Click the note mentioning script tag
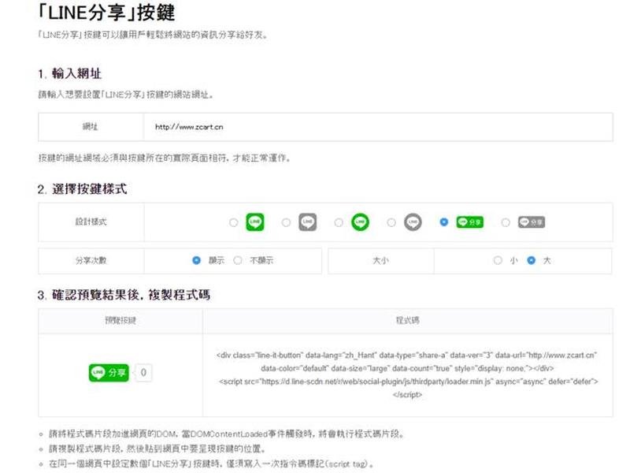The width and height of the screenshot is (630, 473). click(211, 464)
